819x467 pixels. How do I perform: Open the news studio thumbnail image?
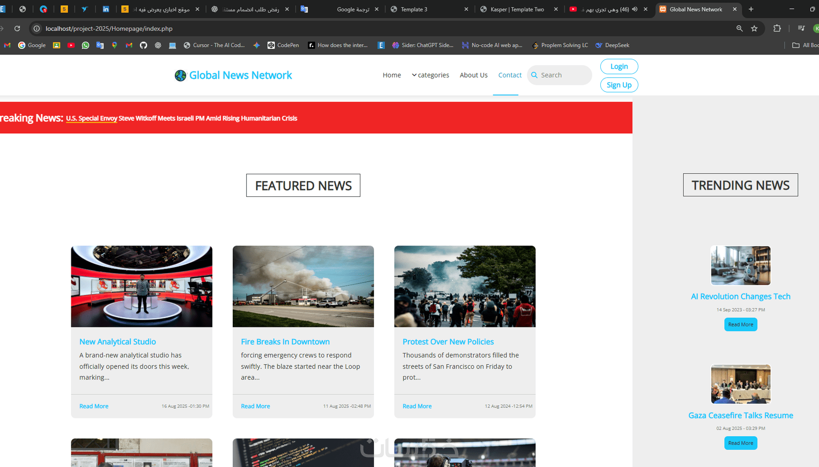142,286
